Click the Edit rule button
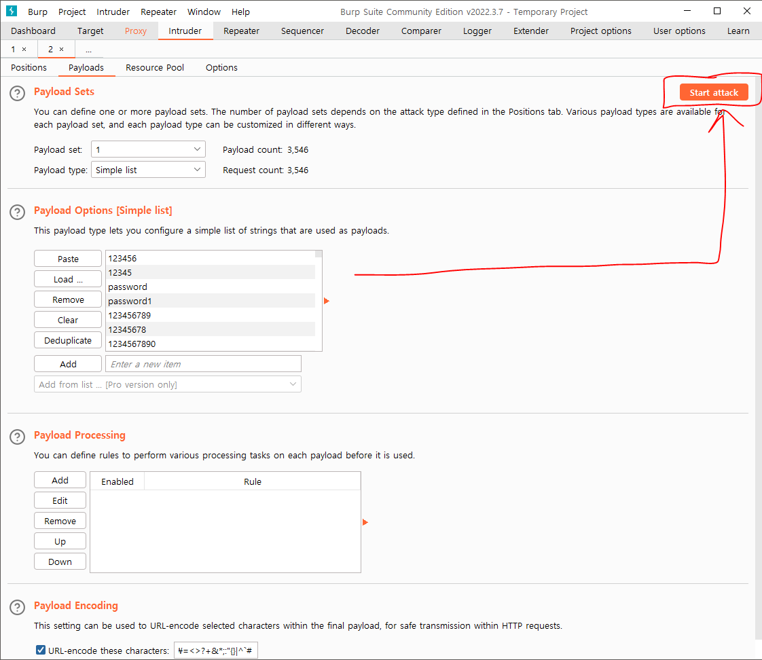762x660 pixels. [x=60, y=500]
